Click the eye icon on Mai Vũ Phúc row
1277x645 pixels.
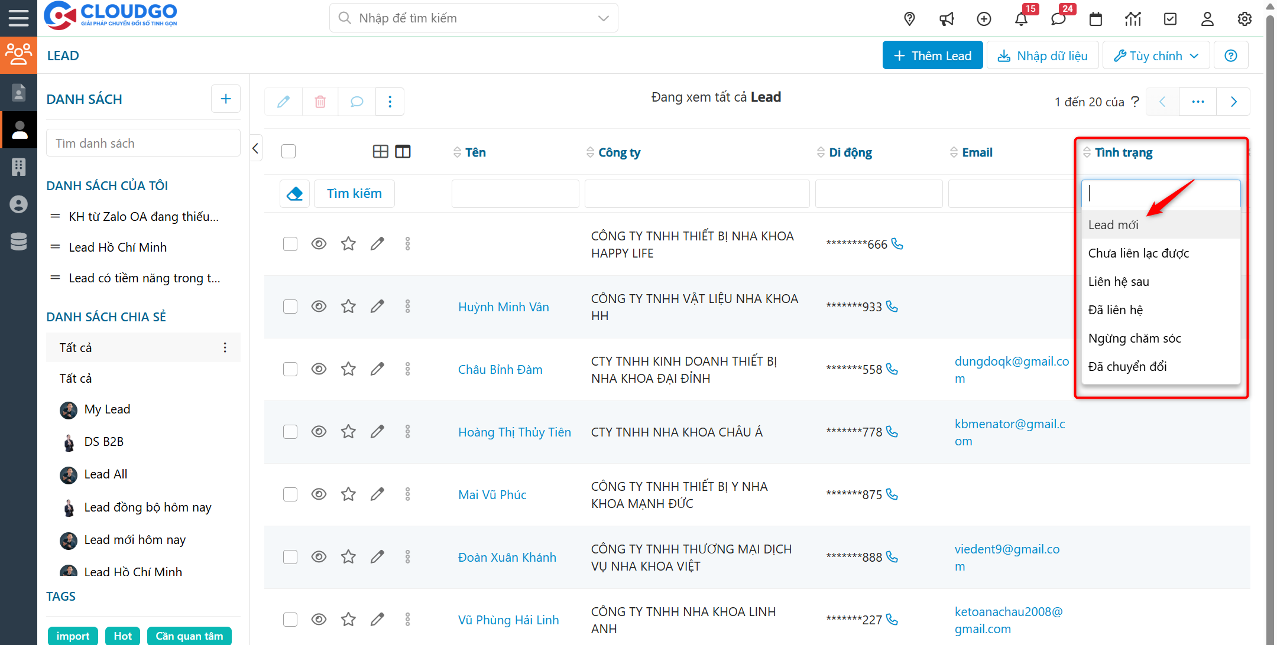click(319, 494)
